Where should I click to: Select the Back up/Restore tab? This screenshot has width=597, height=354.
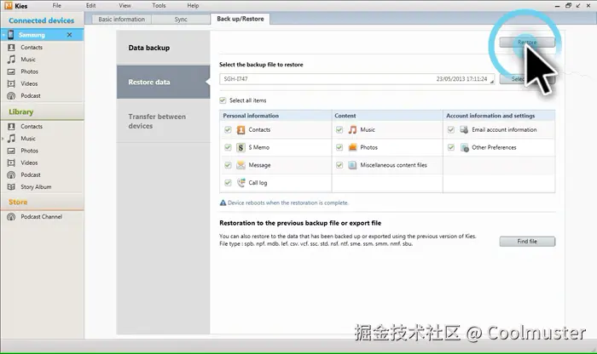point(241,19)
